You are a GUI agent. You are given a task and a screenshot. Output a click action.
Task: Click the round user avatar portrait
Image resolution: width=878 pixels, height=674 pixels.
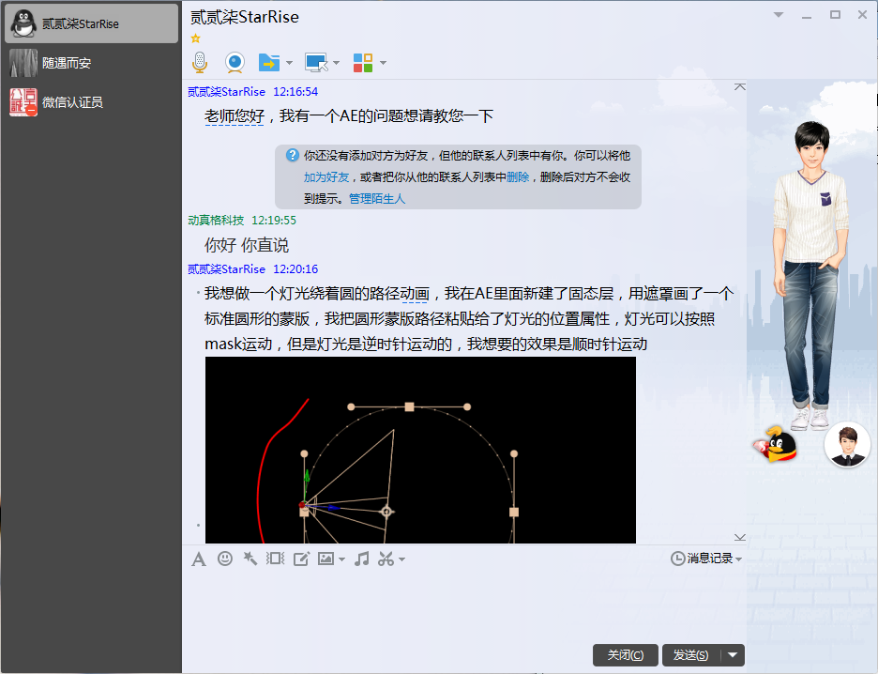point(847,445)
